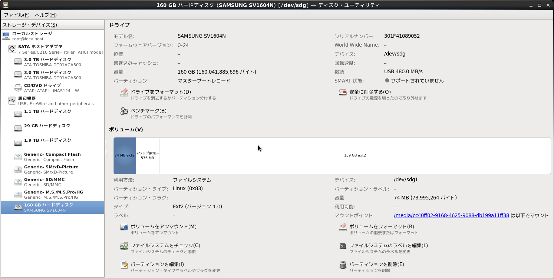
Task: Select 74 MB ext2 partition block
Action: [125, 155]
